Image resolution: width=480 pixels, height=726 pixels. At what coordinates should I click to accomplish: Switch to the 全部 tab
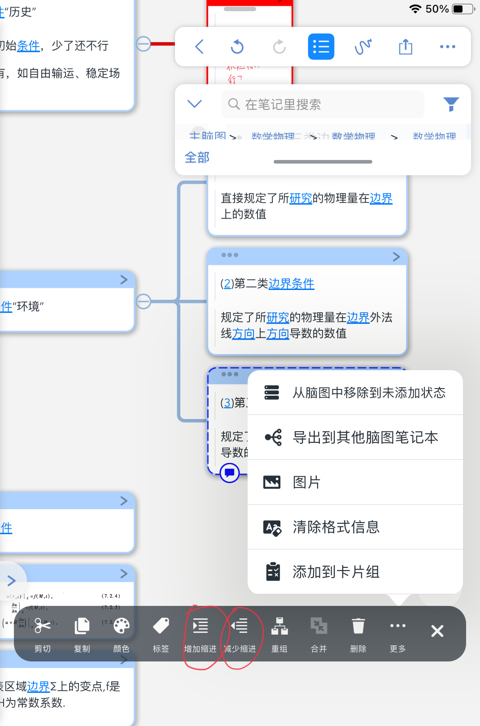click(x=197, y=157)
